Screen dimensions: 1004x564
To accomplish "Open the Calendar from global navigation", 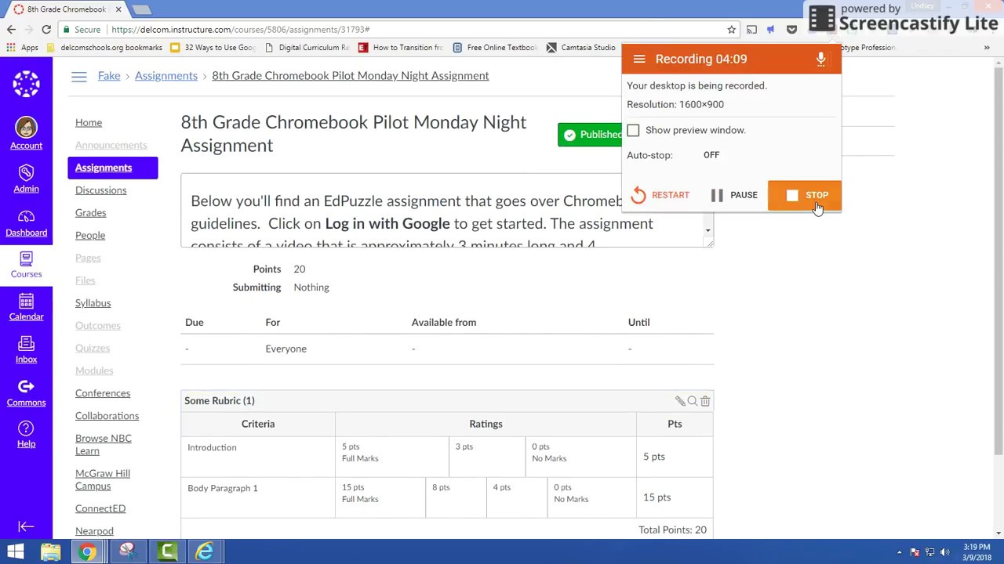I will [x=26, y=308].
